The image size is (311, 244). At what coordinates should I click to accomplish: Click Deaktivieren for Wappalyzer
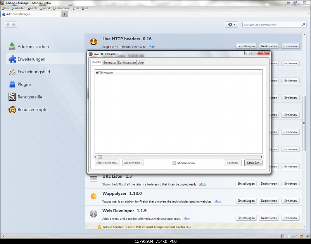coord(269,201)
